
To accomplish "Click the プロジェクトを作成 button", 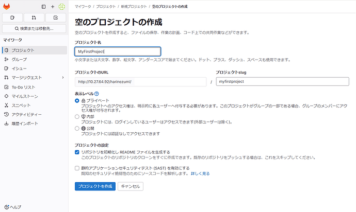I will click(95, 186).
